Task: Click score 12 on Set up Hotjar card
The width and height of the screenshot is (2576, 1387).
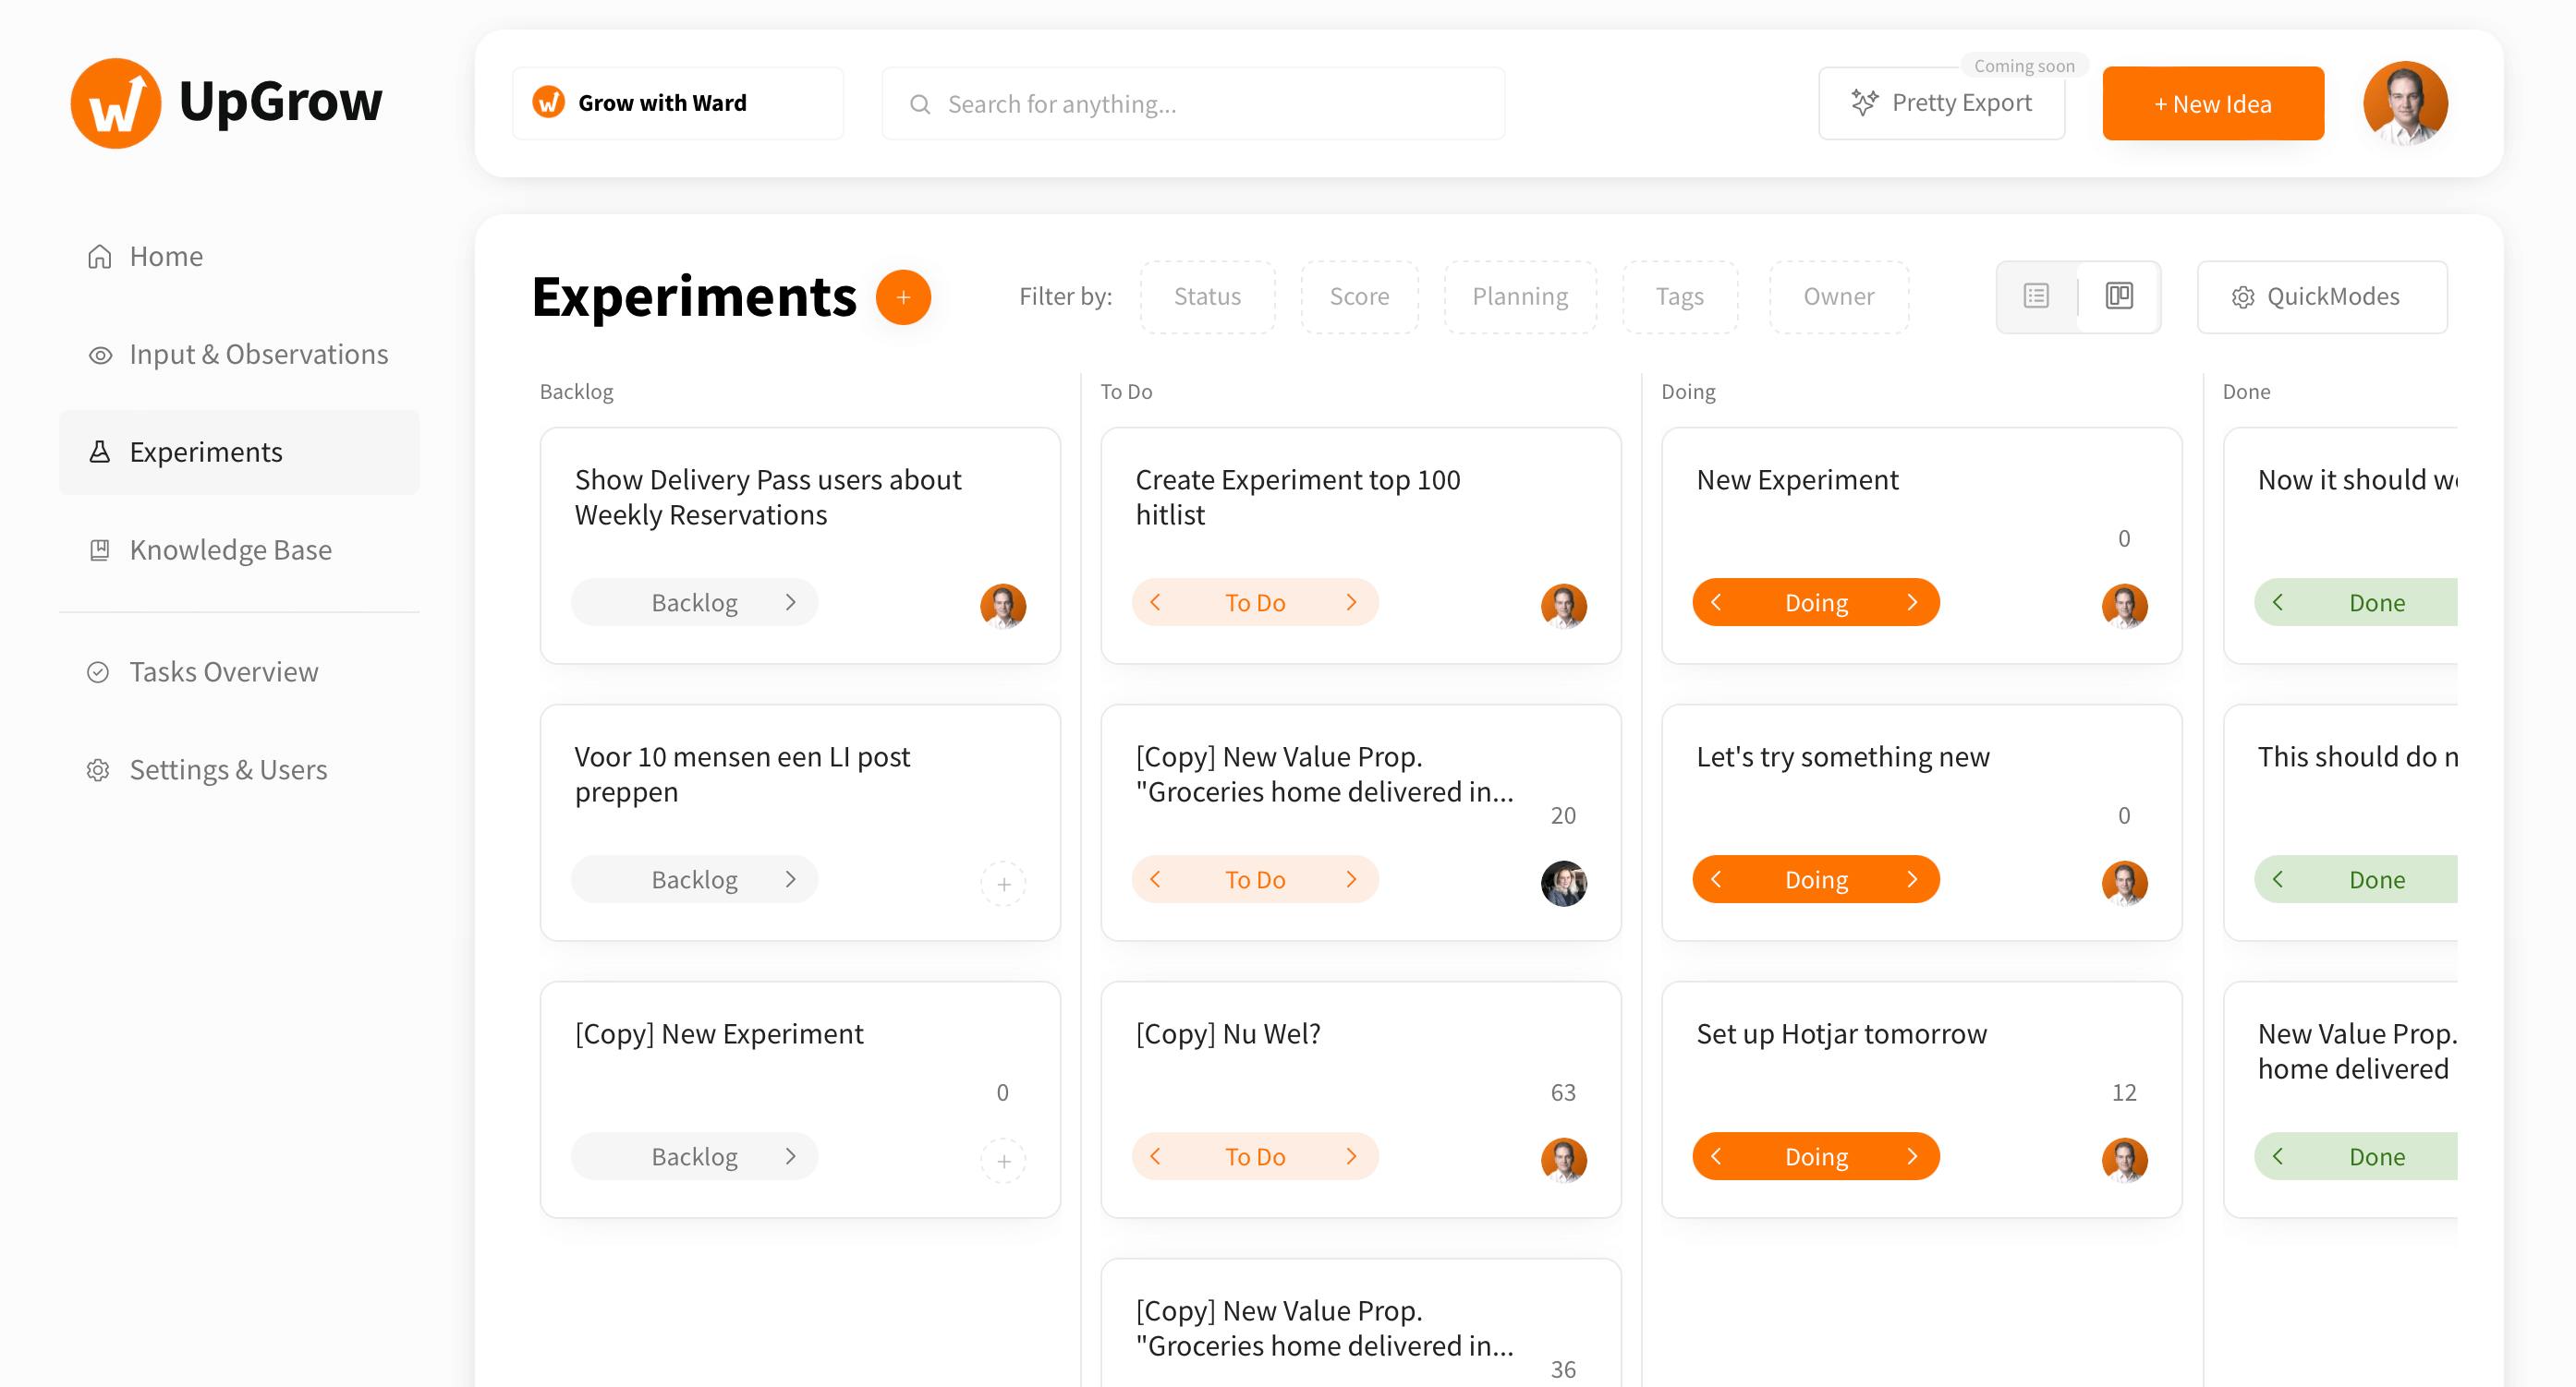Action: click(2124, 1092)
